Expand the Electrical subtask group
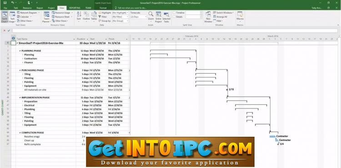341x168 pixels. [23, 105]
